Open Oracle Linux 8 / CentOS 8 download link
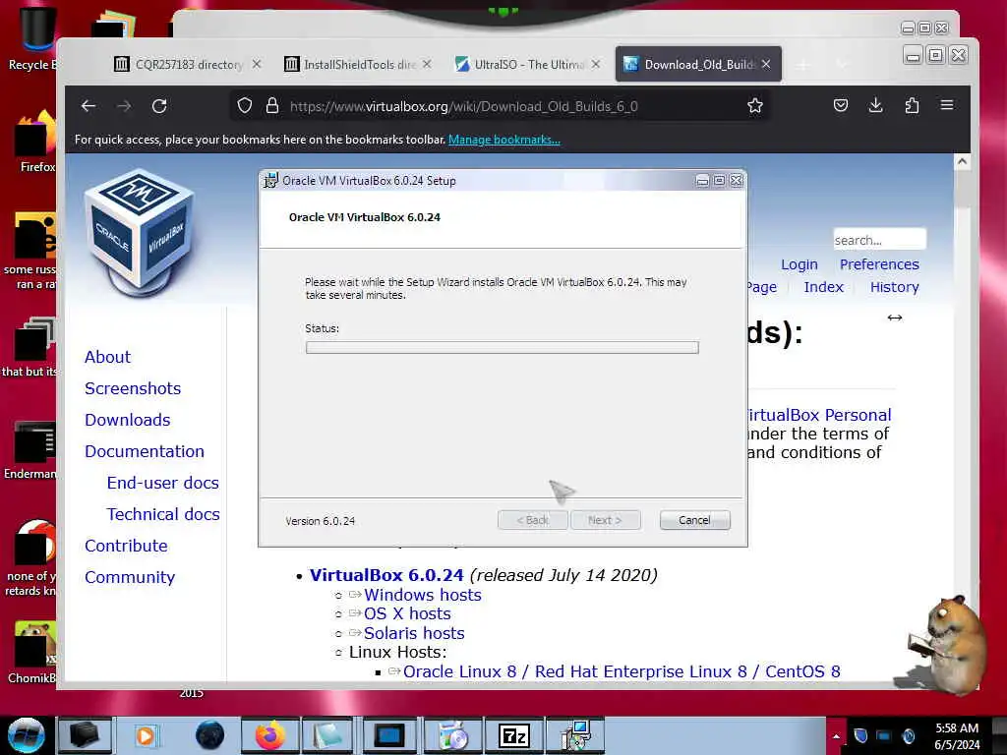Screen dimensions: 1007x755 [622, 671]
